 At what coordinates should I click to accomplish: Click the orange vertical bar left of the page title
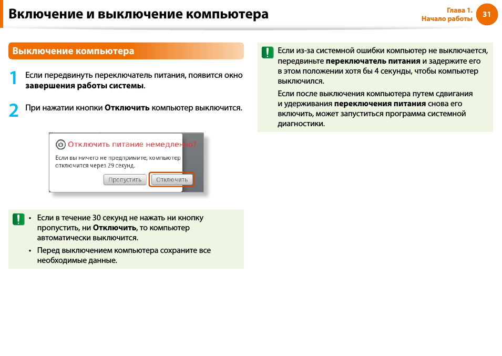tap(2, 14)
